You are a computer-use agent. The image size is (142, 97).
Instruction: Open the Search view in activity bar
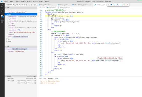tap(2, 11)
